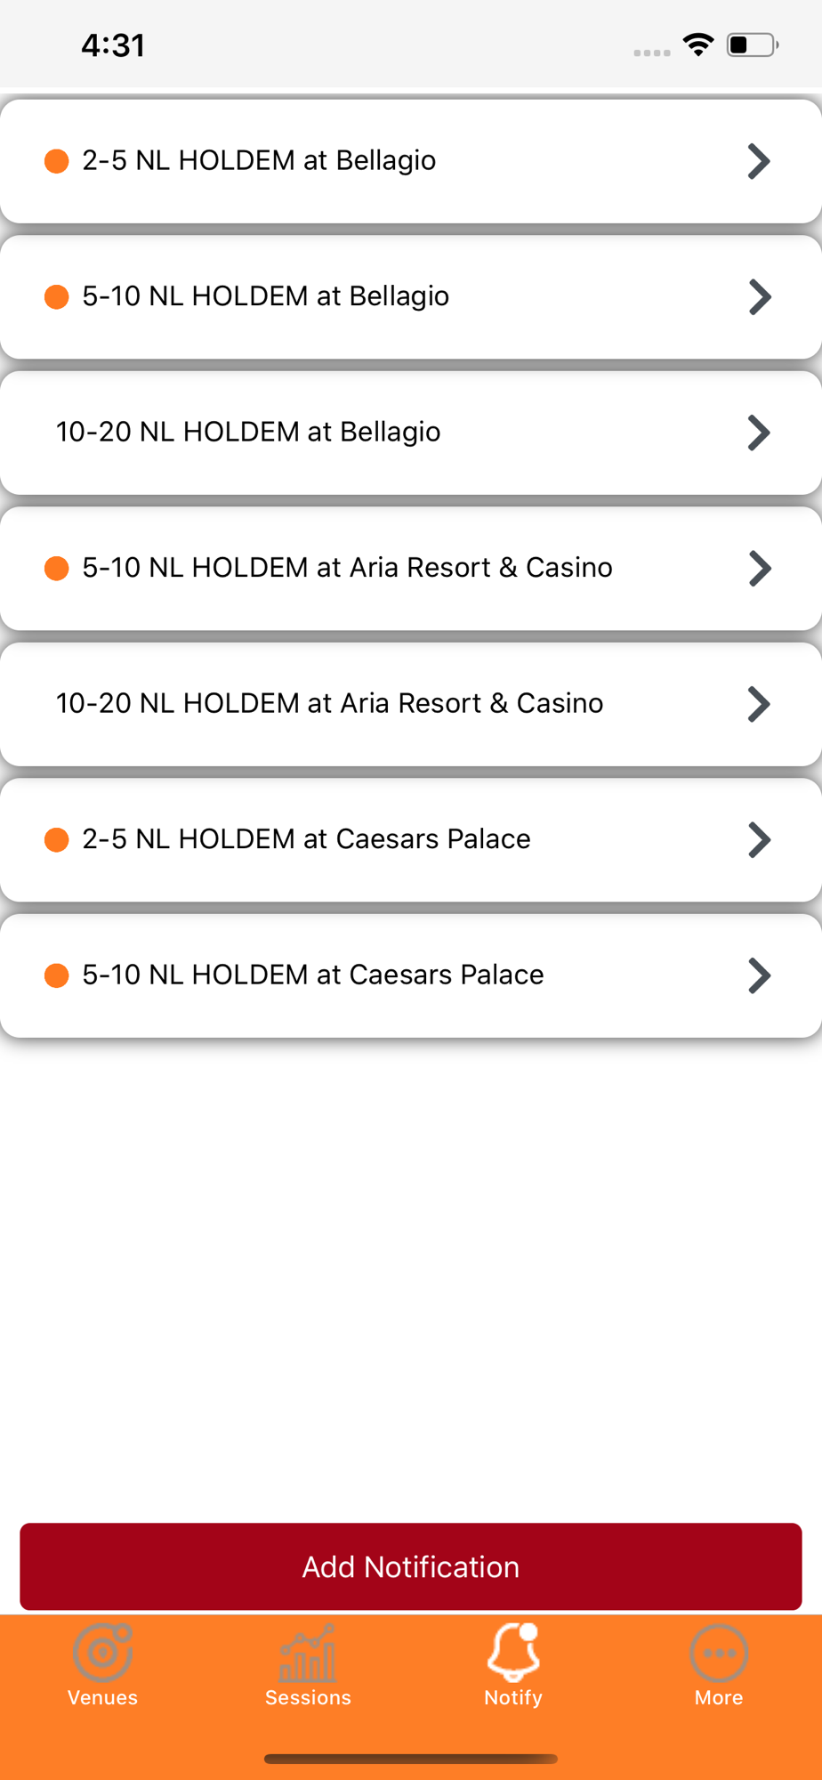Tap the Wi-Fi status icon
Screen dimensions: 822x1780
click(698, 44)
